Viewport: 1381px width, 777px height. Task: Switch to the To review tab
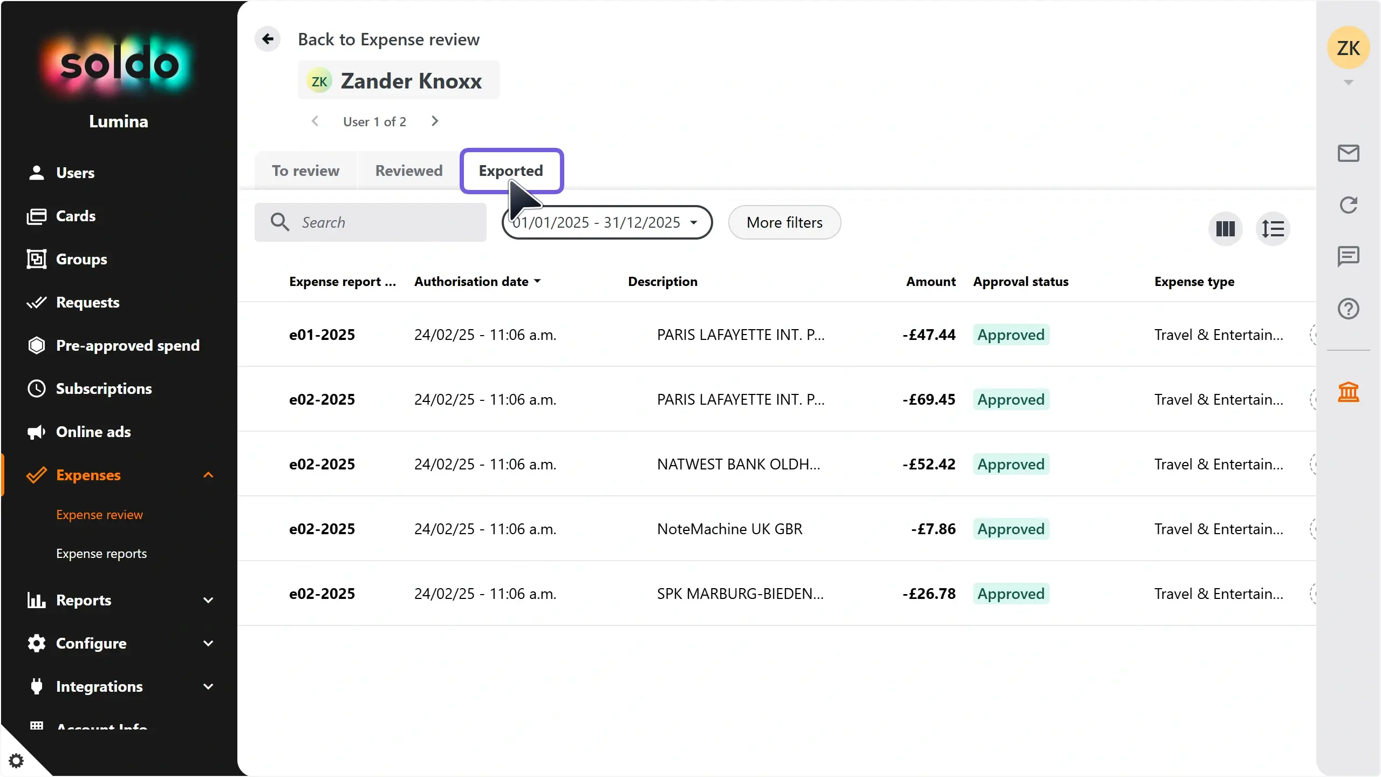click(305, 171)
